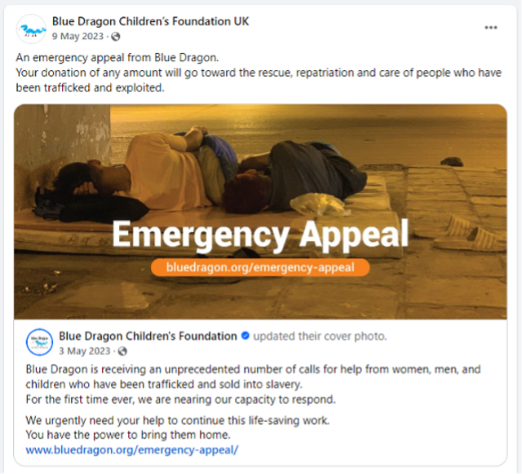The width and height of the screenshot is (522, 474).
Task: Click the shared post's Blue Dragon avatar
Action: (39, 342)
